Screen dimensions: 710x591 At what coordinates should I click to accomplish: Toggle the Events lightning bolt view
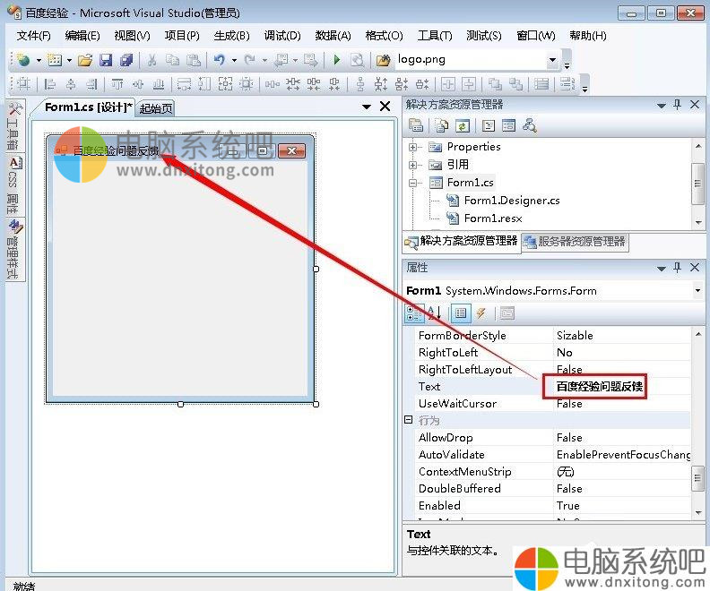tap(481, 313)
